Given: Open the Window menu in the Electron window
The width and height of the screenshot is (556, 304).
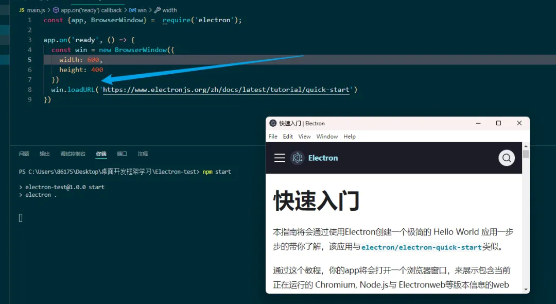Looking at the screenshot, I should point(327,137).
